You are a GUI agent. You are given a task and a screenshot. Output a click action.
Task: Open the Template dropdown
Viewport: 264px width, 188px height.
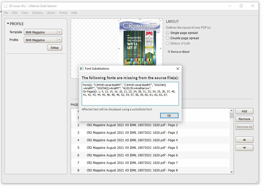43,32
